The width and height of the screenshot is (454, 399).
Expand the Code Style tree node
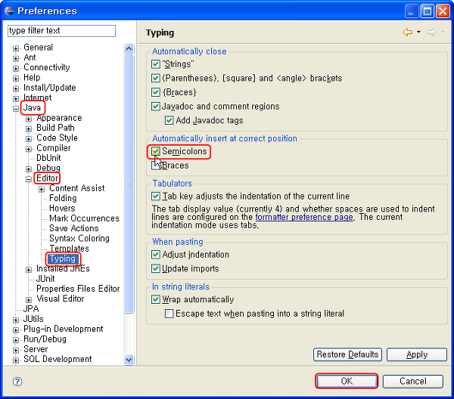point(29,139)
